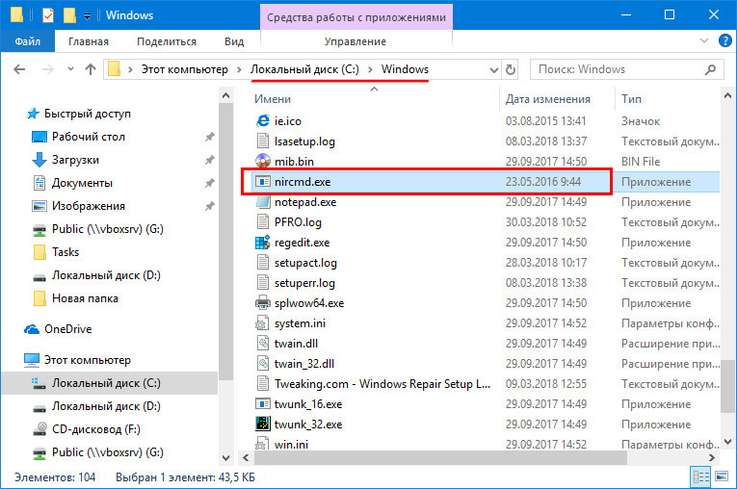Select the Tweaking.com Windows Repair Setup log
Viewport: 737px width, 489px height.
click(x=382, y=384)
